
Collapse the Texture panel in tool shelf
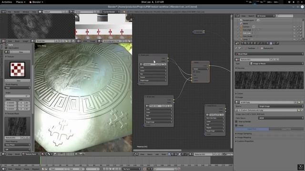(10, 57)
